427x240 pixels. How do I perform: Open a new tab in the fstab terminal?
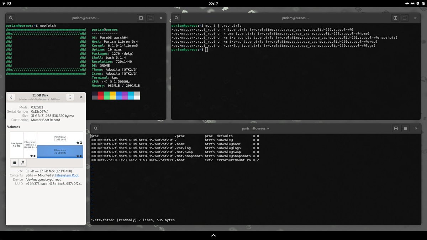coord(396,128)
